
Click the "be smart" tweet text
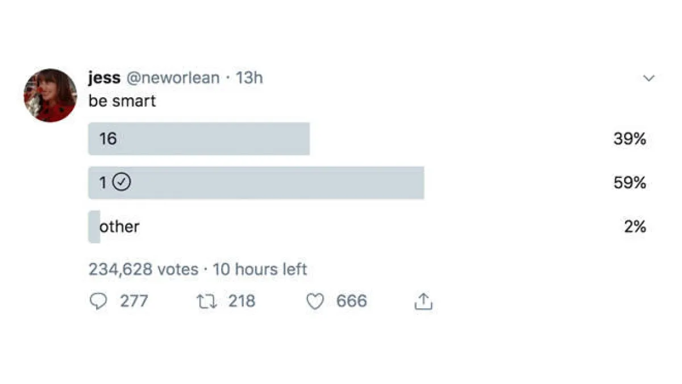(x=122, y=101)
